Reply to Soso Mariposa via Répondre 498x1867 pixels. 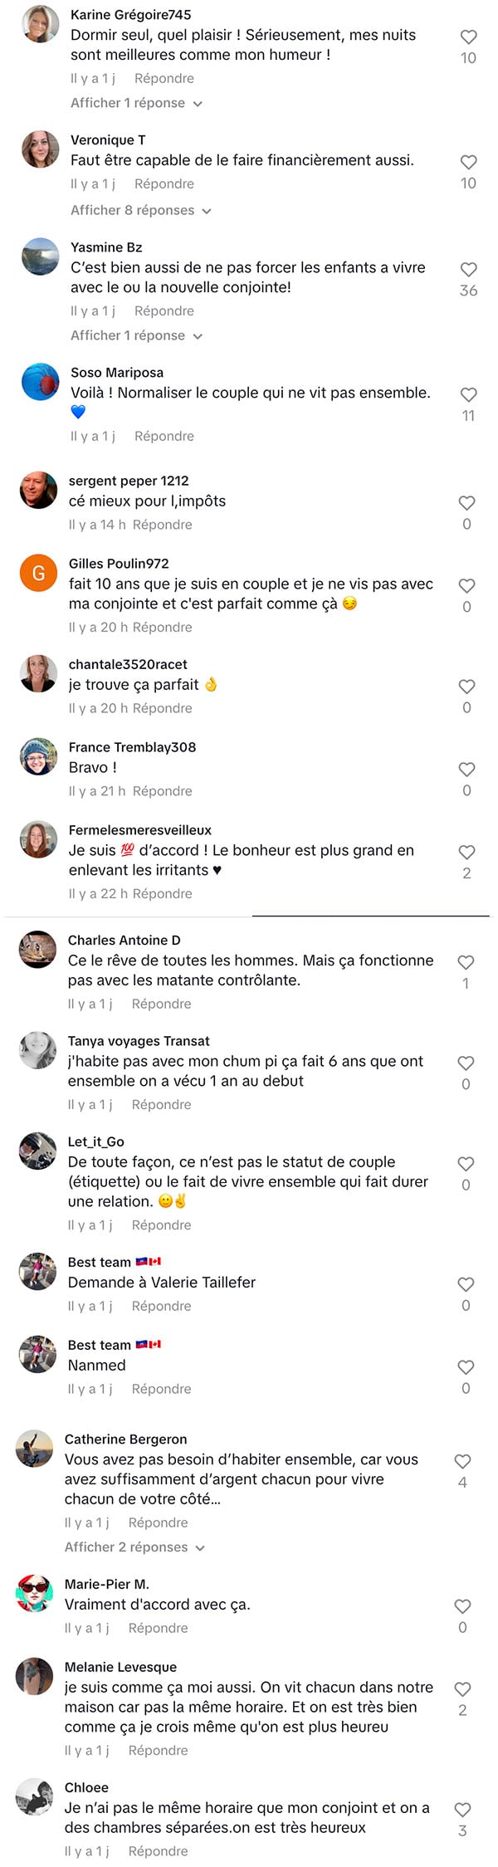pyautogui.click(x=164, y=437)
